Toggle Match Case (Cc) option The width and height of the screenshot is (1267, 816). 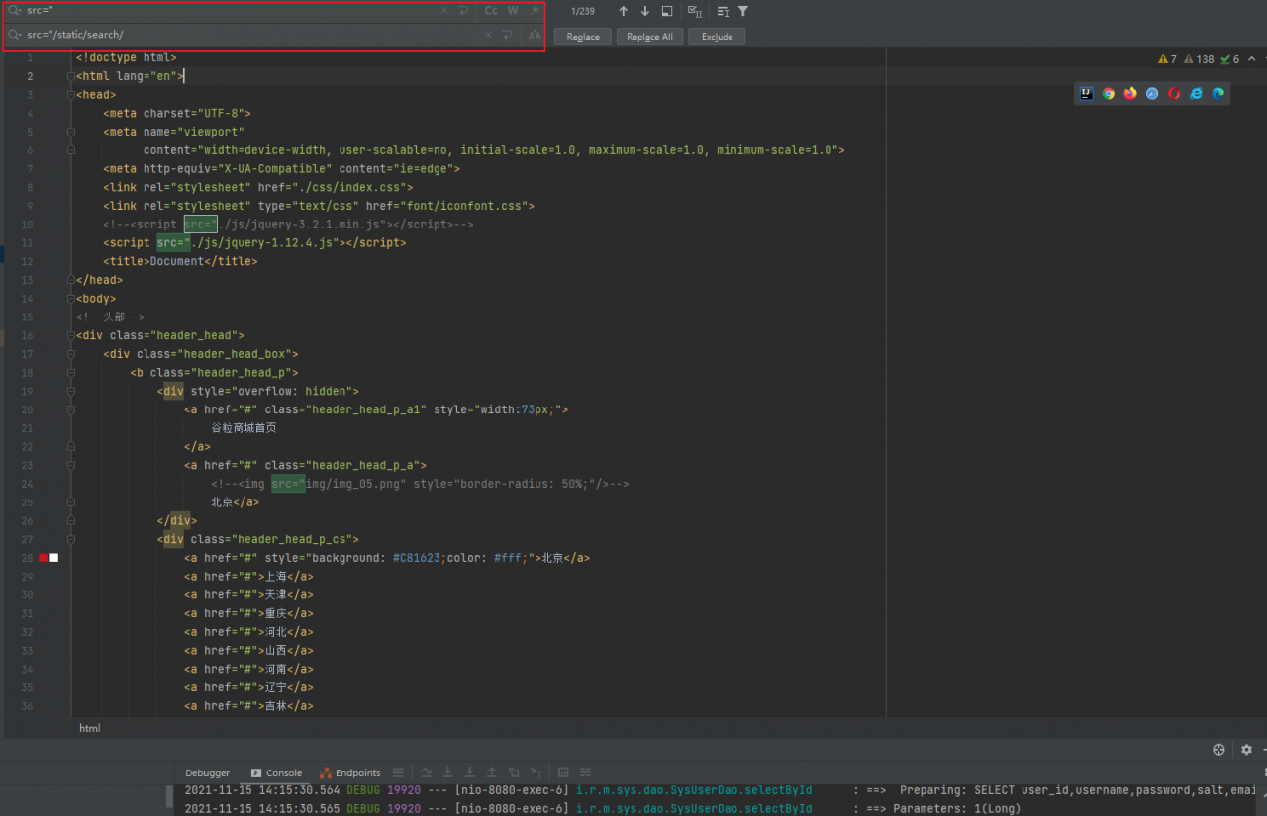click(491, 11)
